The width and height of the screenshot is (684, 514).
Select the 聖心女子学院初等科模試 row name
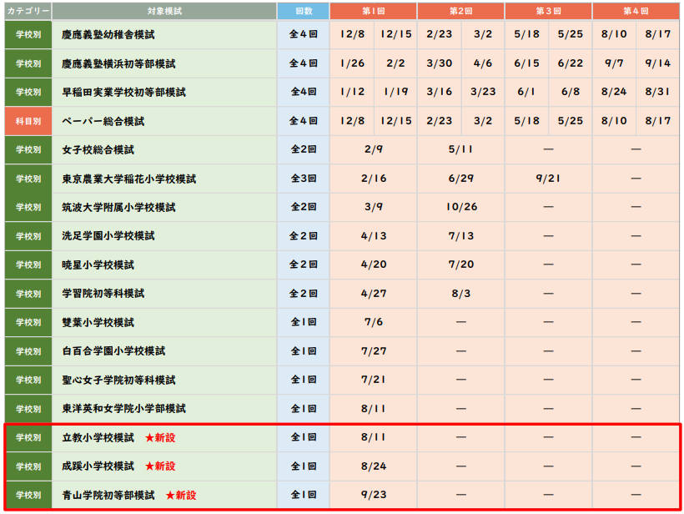(118, 380)
